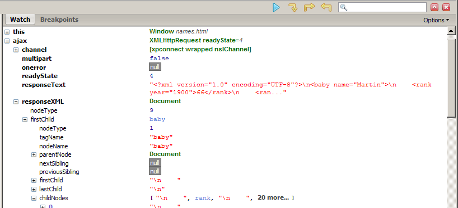
Task: Click '20 more...' in childNodes array
Action: (273, 198)
